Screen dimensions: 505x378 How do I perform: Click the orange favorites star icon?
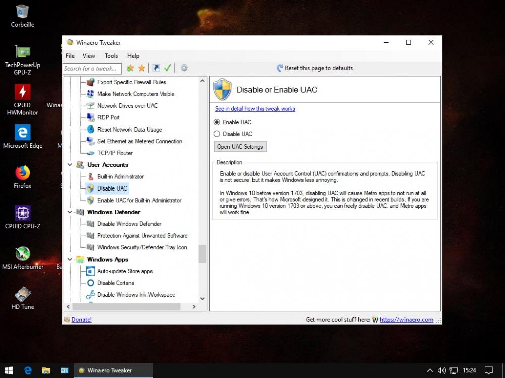point(142,68)
